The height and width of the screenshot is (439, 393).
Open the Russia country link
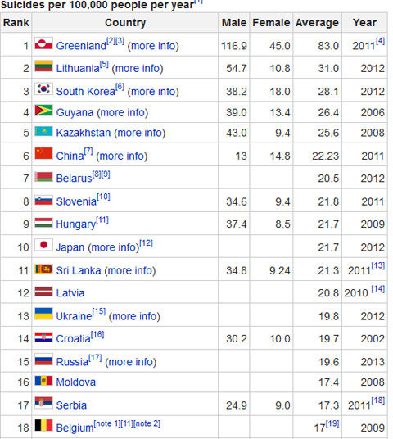(72, 362)
